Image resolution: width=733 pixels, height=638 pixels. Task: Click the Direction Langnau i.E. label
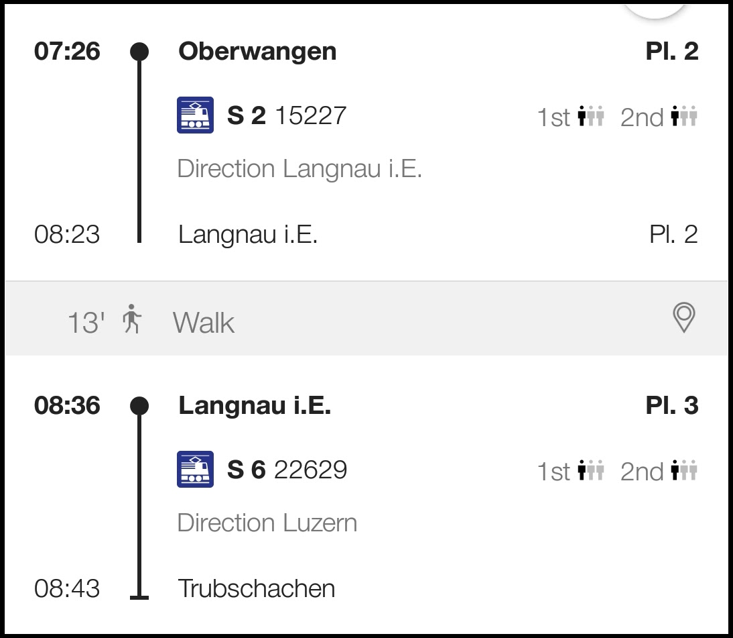click(299, 168)
